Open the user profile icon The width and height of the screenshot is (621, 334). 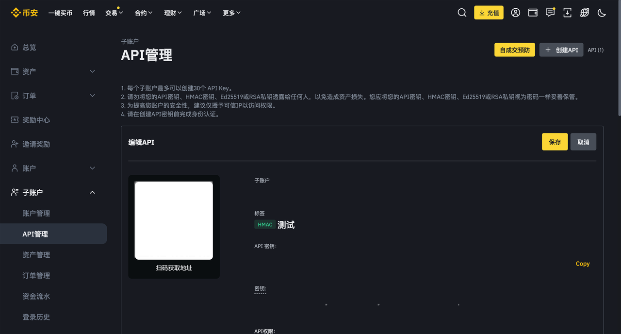(x=515, y=13)
